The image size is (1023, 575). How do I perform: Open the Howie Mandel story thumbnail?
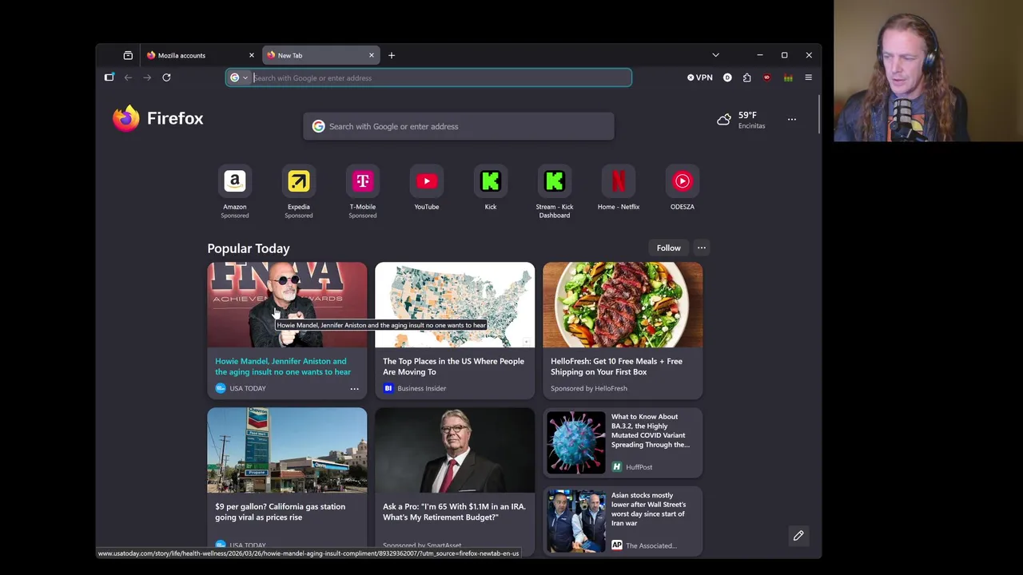[x=287, y=305]
